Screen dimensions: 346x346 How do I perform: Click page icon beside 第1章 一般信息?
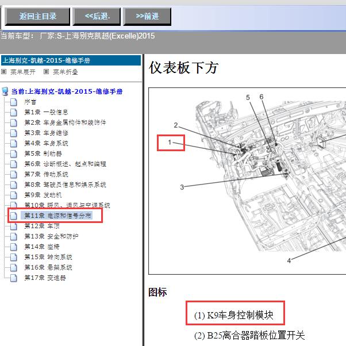14,112
